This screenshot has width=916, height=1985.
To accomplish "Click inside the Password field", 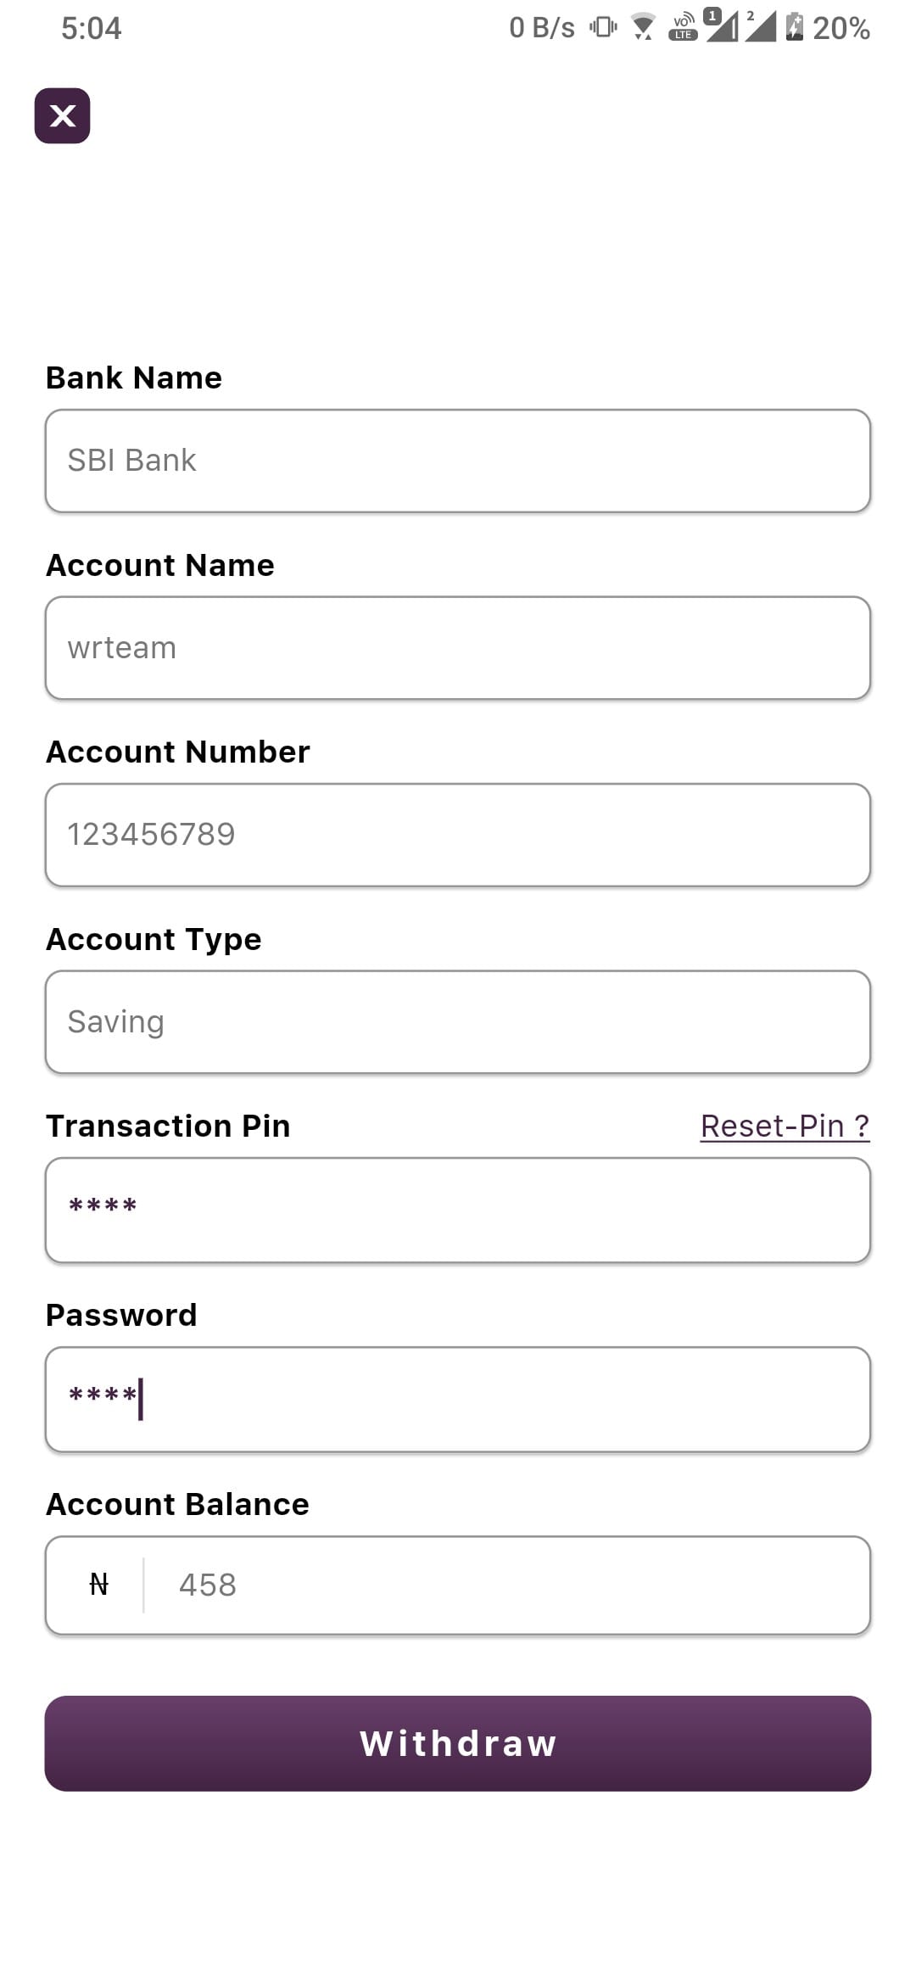I will click(458, 1399).
